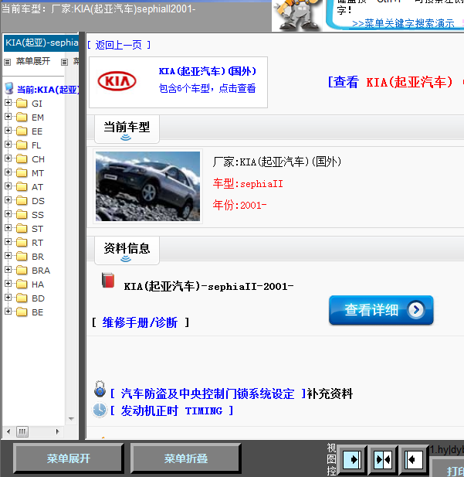The image size is (464, 477).
Task: Click the padlock icon for anti-theft settings
Action: (x=100, y=389)
